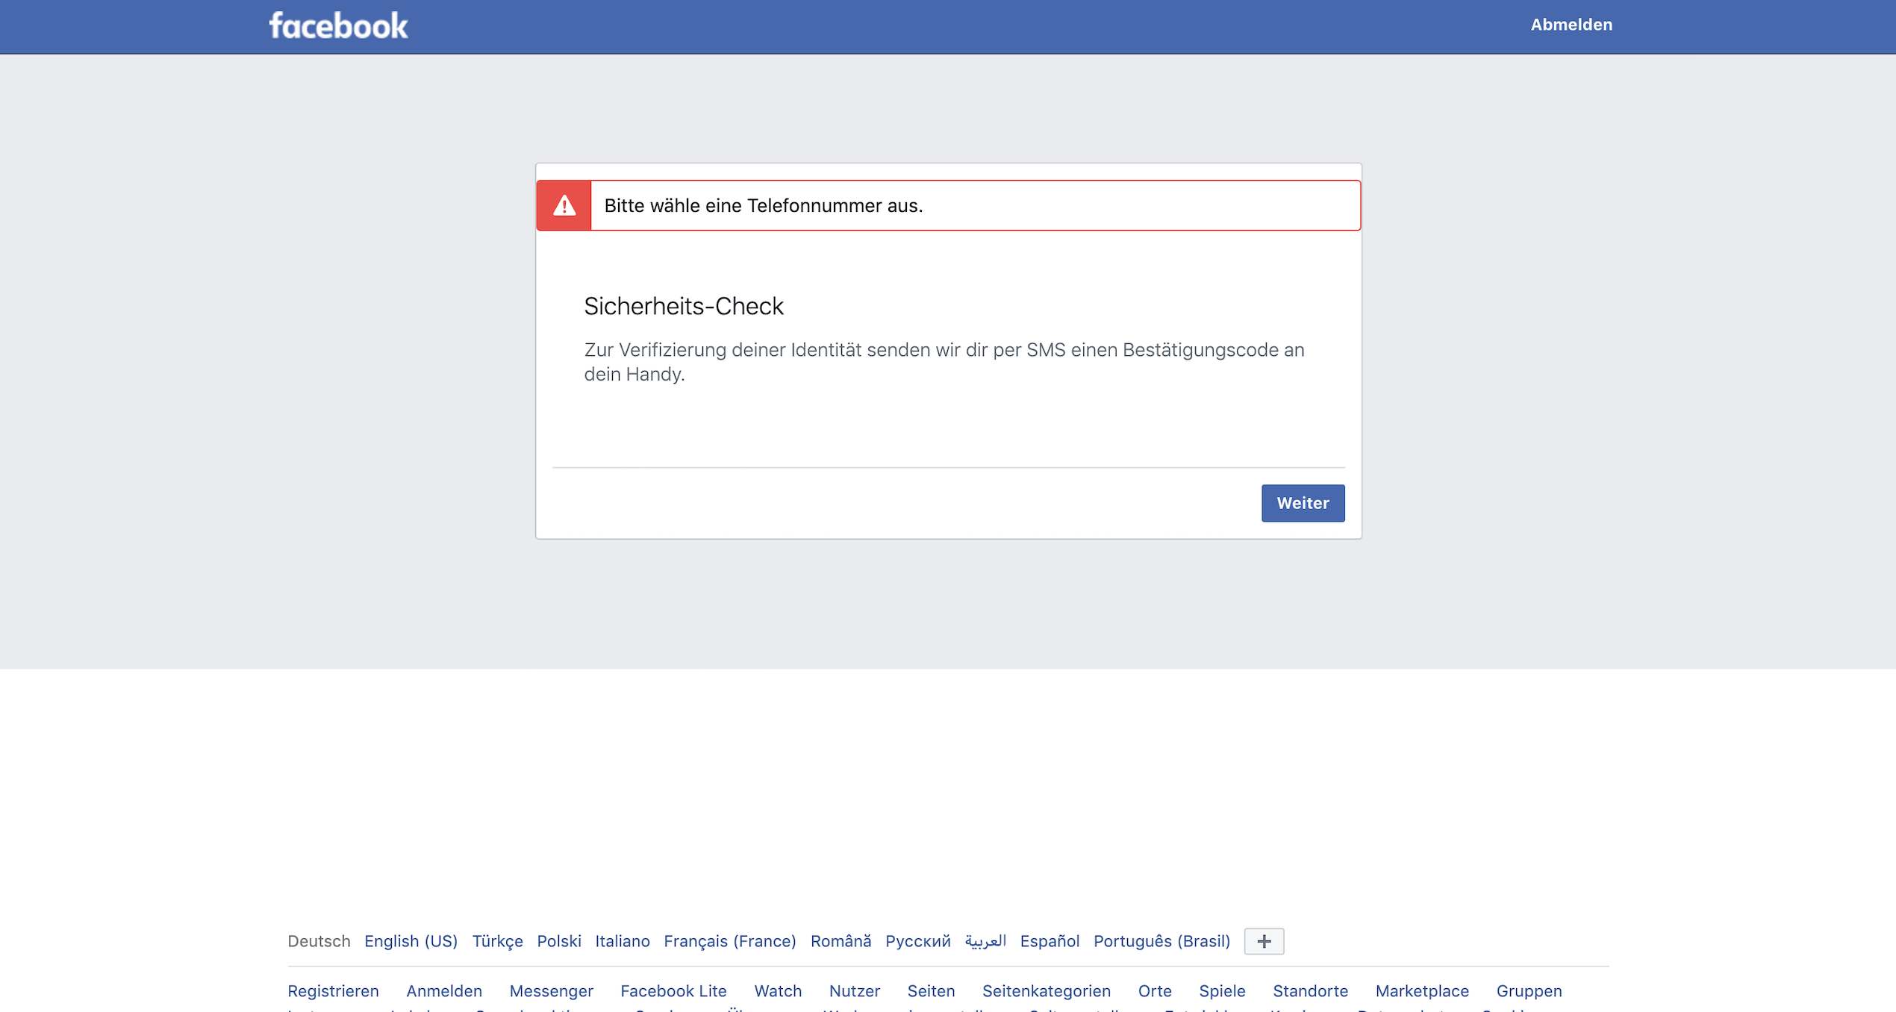1896x1012 pixels.
Task: Go to Facebook Lite link
Action: 673,991
